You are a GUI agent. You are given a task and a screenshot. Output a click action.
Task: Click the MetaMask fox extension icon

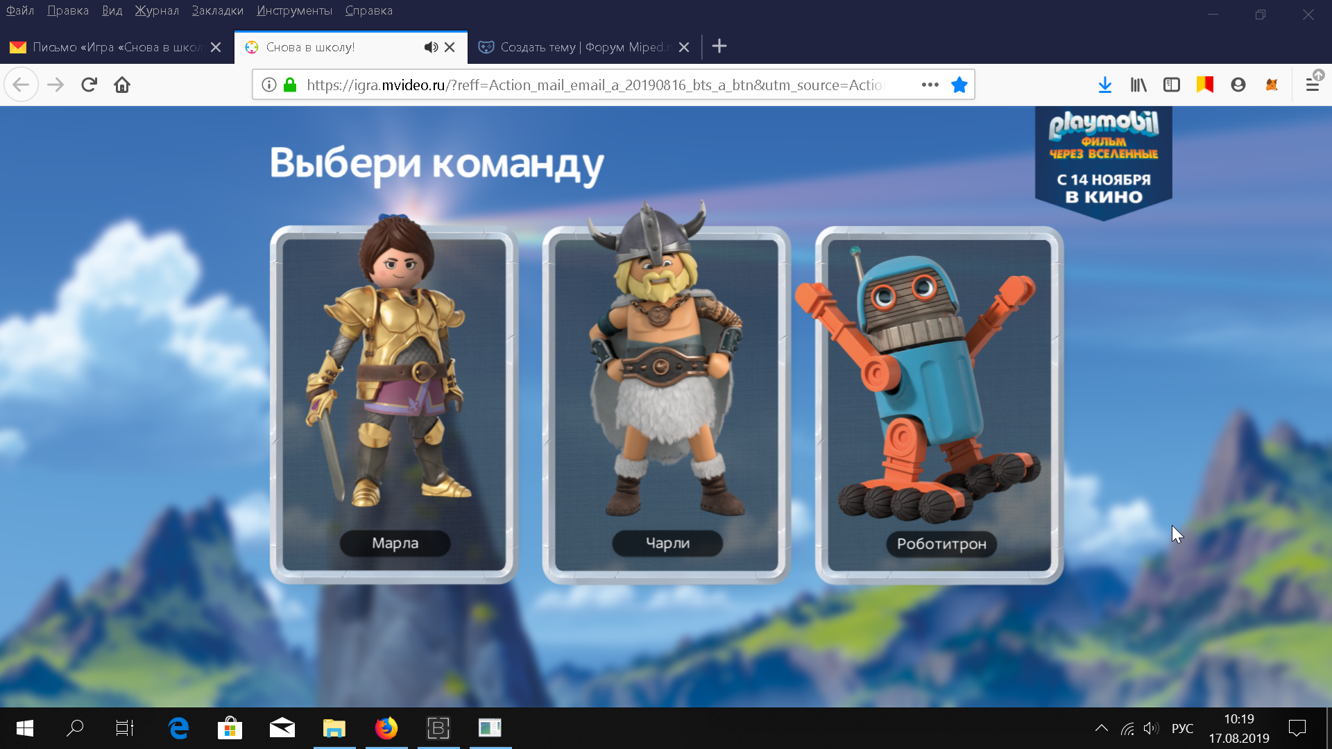(x=1272, y=85)
